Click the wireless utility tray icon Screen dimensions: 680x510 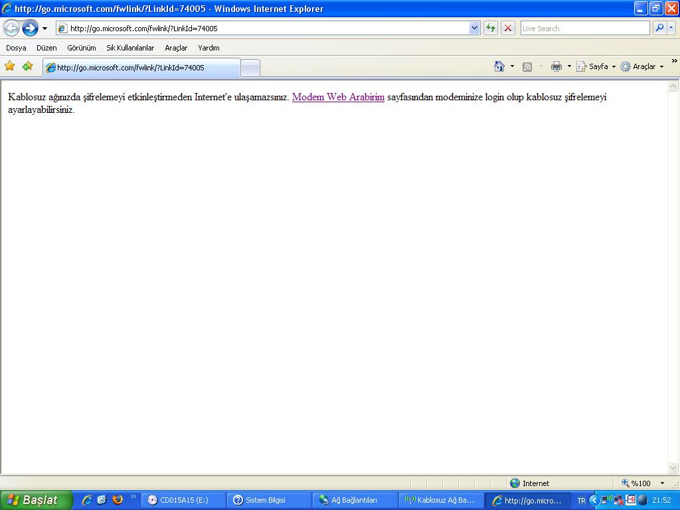click(630, 499)
